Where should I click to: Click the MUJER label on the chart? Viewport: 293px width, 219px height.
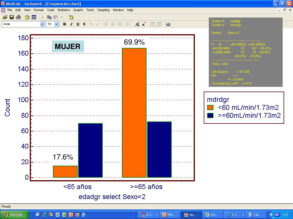(x=68, y=46)
